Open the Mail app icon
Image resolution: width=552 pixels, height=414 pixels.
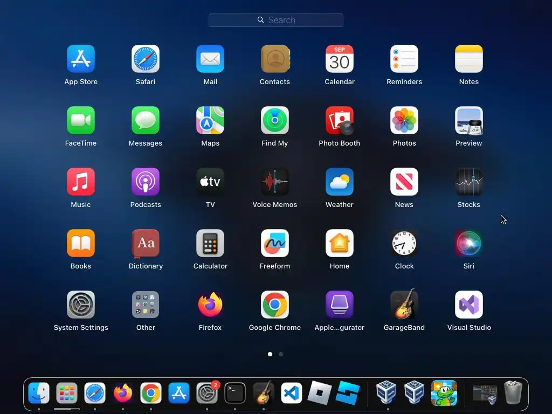tap(210, 59)
